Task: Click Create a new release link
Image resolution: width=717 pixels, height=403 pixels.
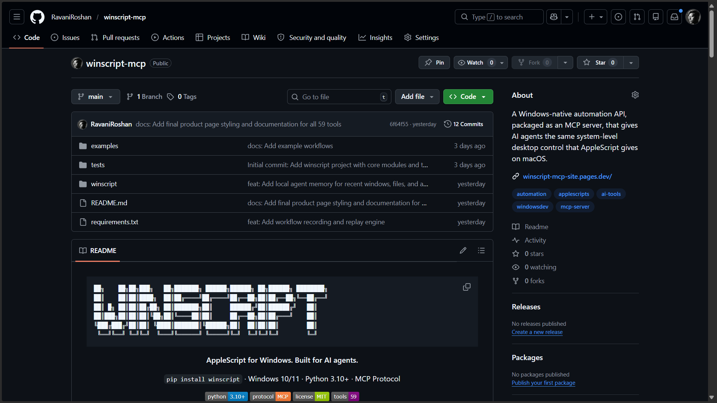Action: [x=537, y=332]
